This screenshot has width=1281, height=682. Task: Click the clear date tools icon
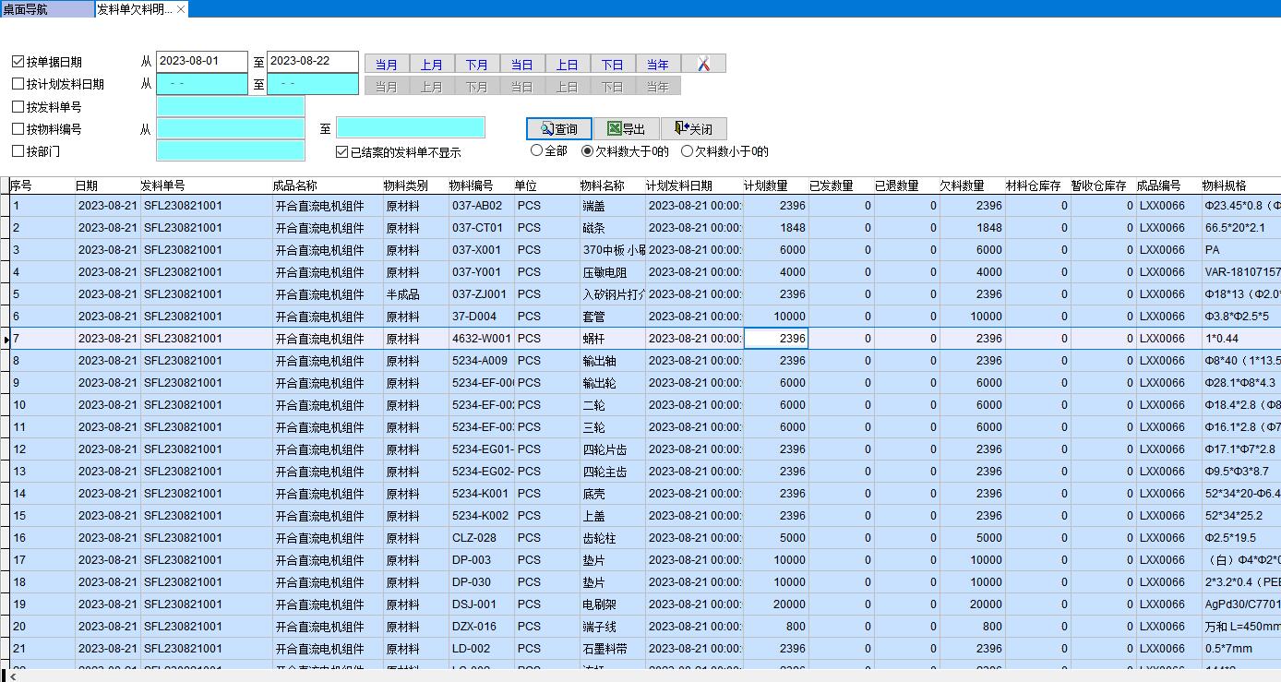point(703,64)
